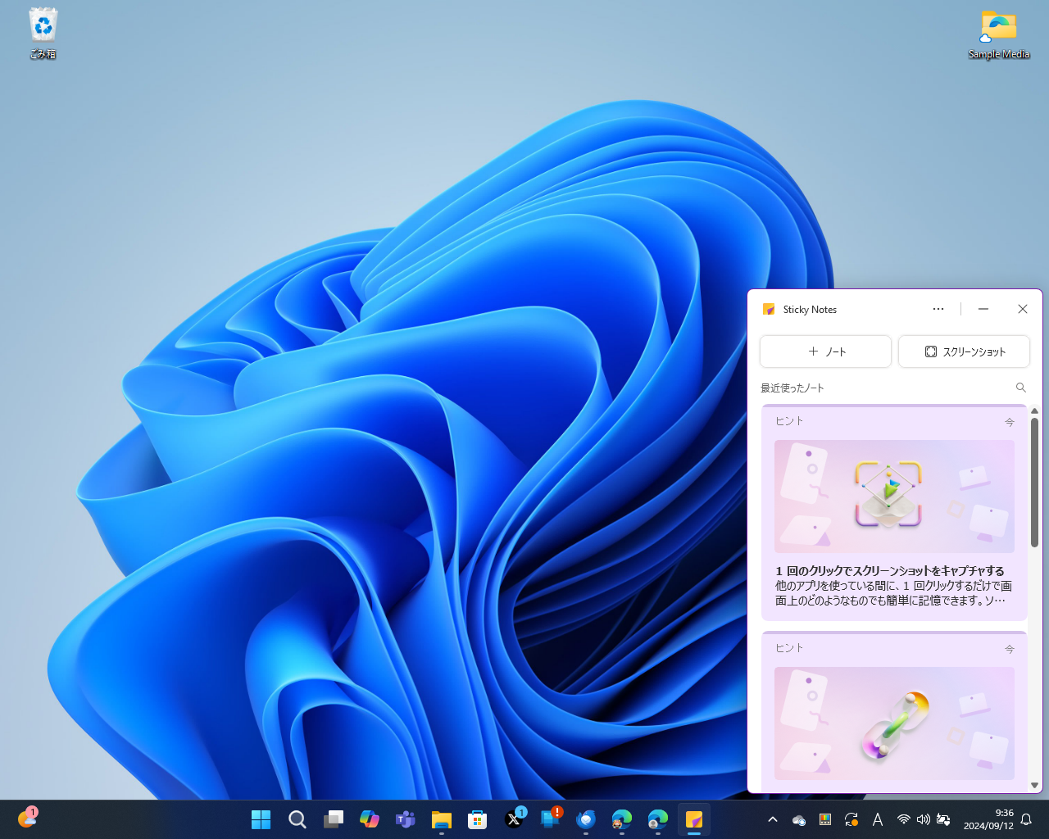
Task: Launch Thunderbird from the taskbar
Action: pos(585,819)
